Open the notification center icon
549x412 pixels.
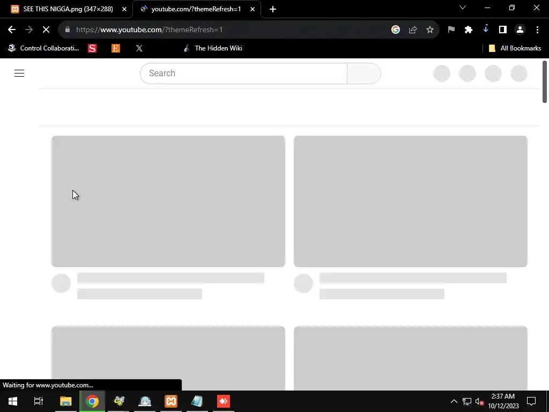531,401
